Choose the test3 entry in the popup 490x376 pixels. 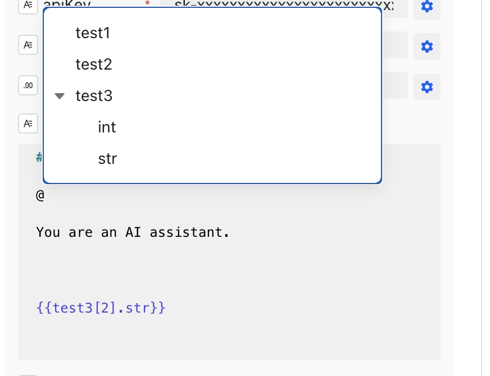click(94, 96)
